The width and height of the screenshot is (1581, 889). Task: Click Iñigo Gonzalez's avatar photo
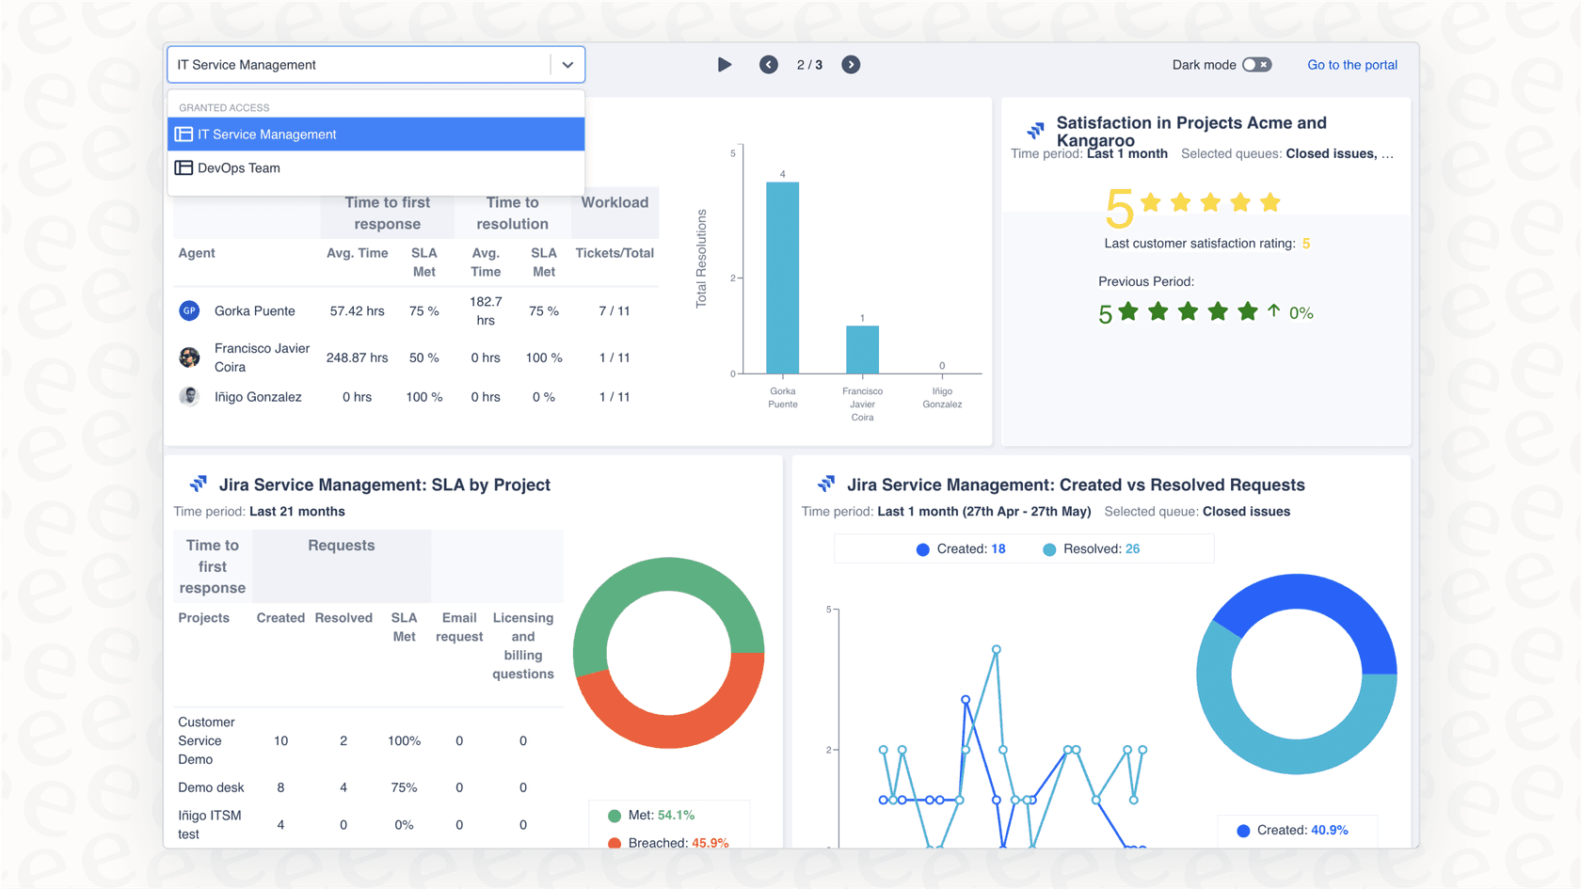click(x=189, y=397)
